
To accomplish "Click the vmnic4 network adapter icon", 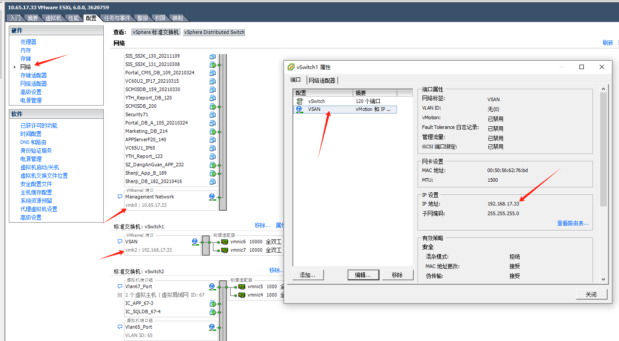I will click(241, 295).
